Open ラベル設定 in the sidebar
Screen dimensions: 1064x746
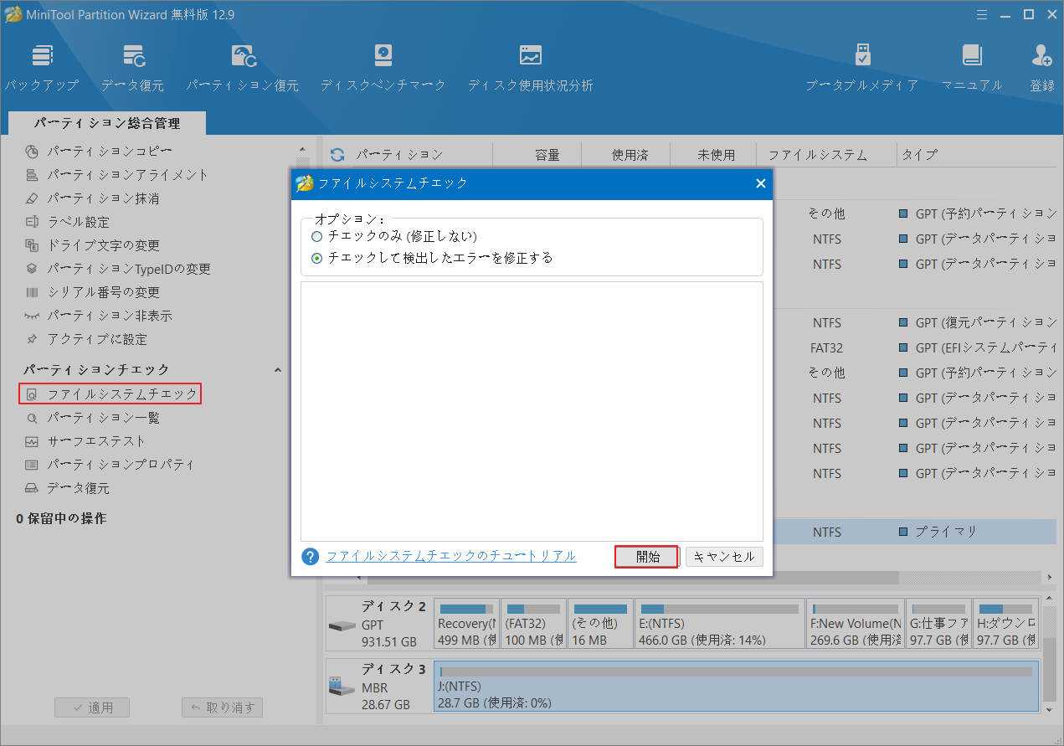[78, 222]
